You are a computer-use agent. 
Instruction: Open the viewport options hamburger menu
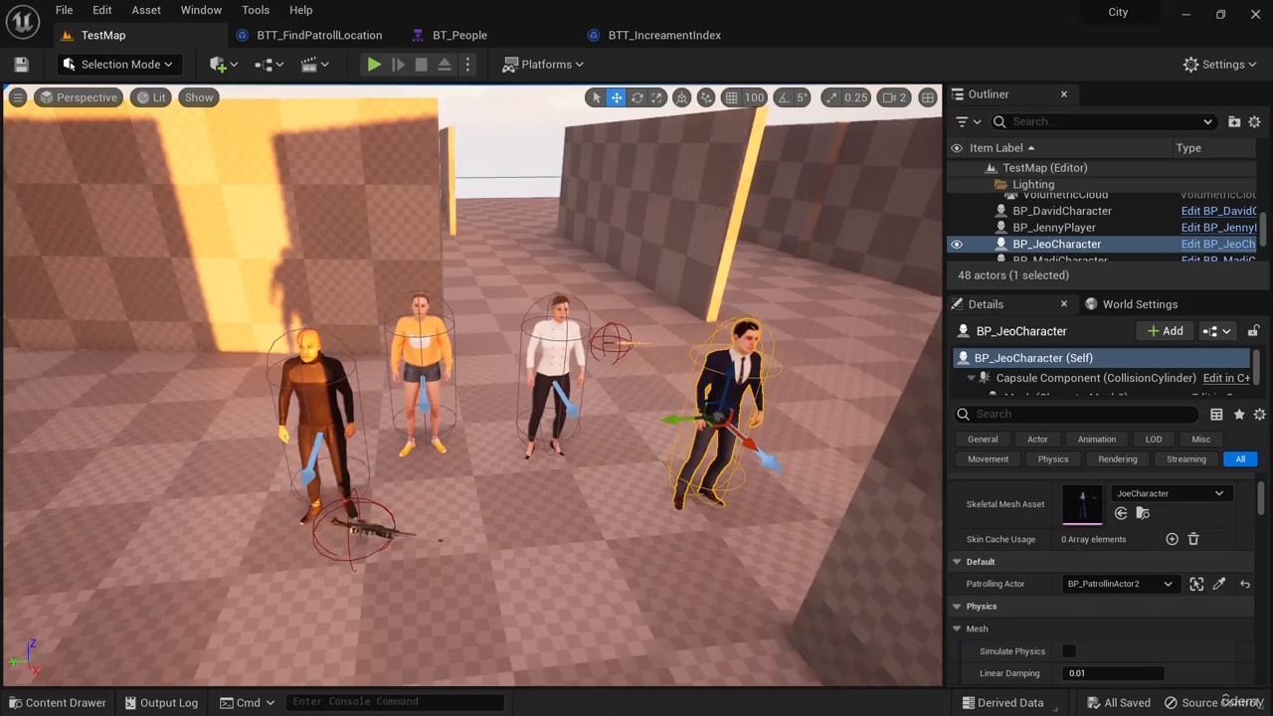coord(18,97)
